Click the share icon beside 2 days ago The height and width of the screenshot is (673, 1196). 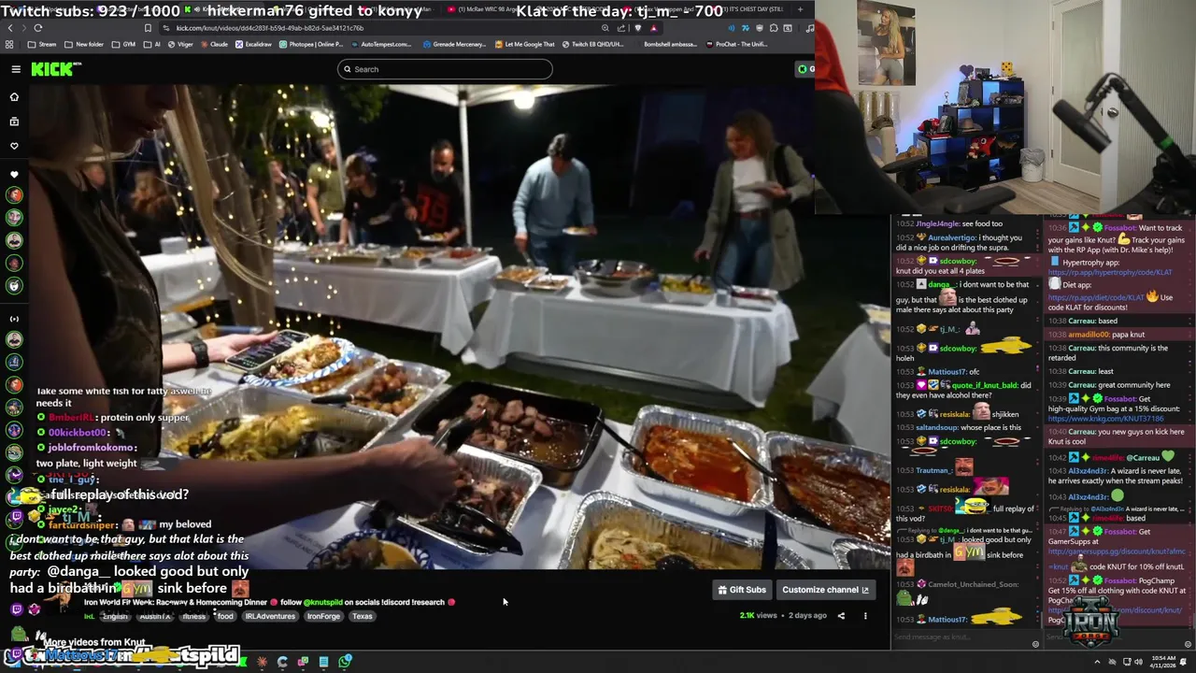[x=841, y=616]
